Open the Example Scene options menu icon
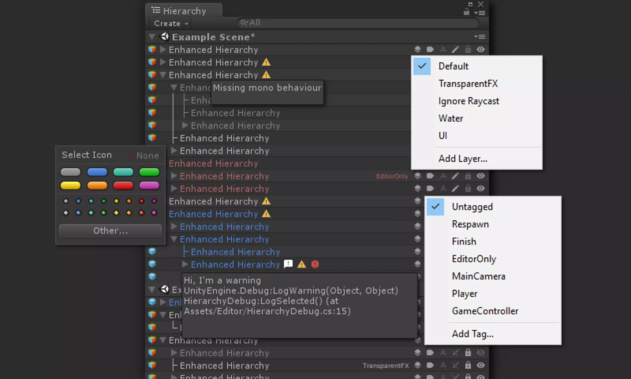Viewport: 631px width, 379px height. tap(480, 37)
